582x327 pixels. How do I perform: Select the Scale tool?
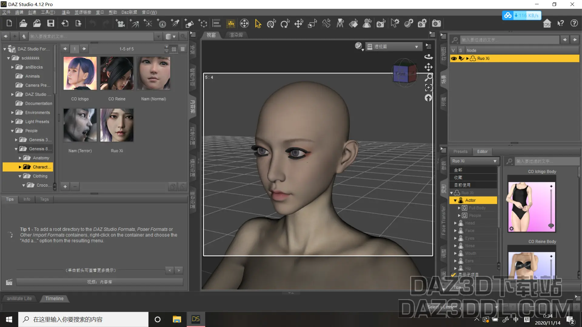click(313, 23)
